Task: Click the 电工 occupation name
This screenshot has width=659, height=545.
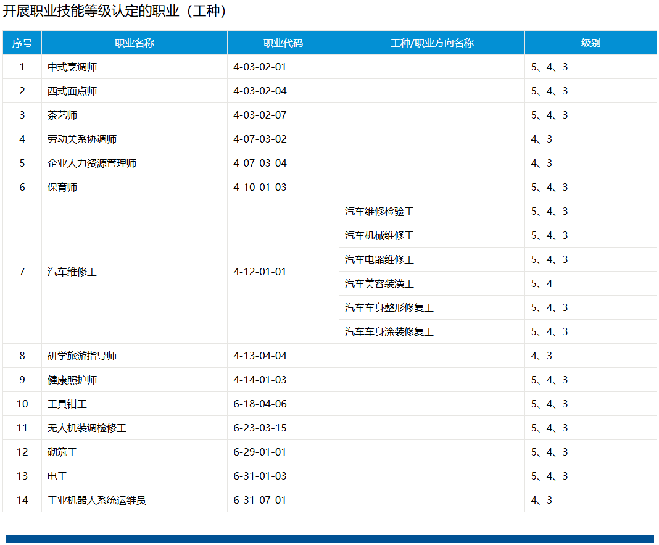Action: point(57,476)
